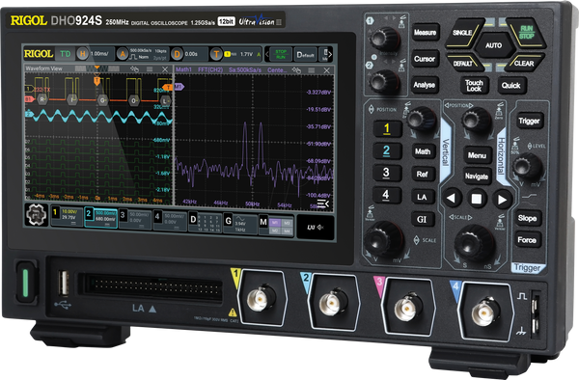Push the AUTO key
579x380 pixels.
pyautogui.click(x=494, y=45)
